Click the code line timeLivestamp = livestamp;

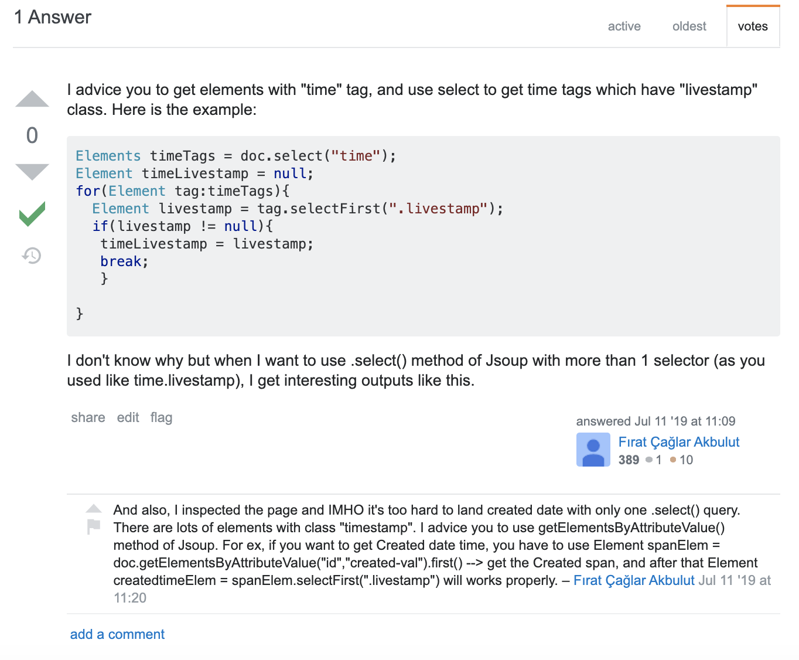pyautogui.click(x=207, y=244)
